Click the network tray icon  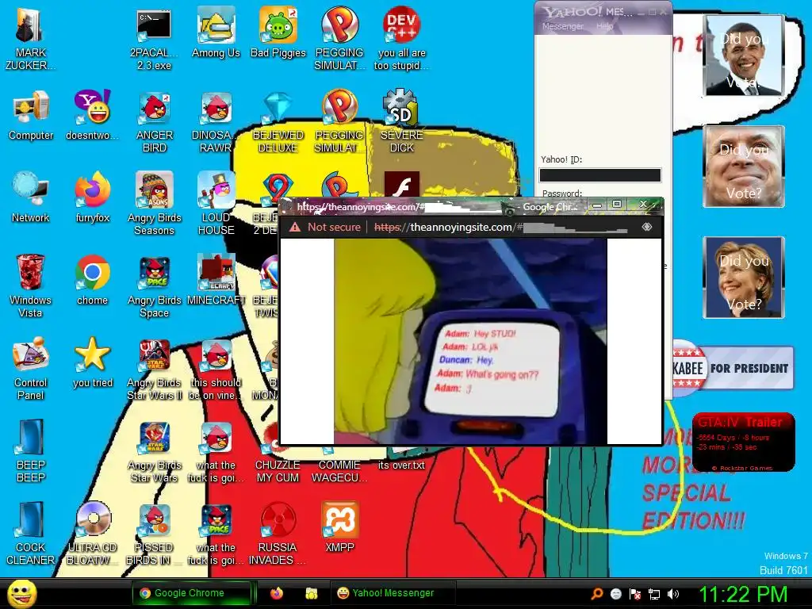(x=654, y=594)
